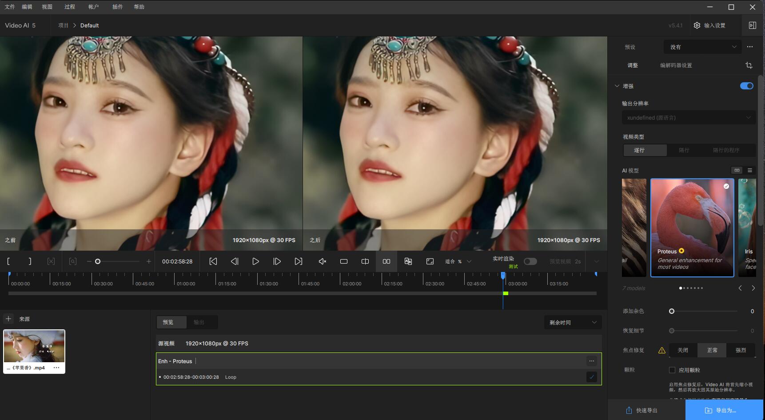Screen dimensions: 765x420
Task: Click the 添加杂色 noise slider handle
Action: click(x=672, y=311)
